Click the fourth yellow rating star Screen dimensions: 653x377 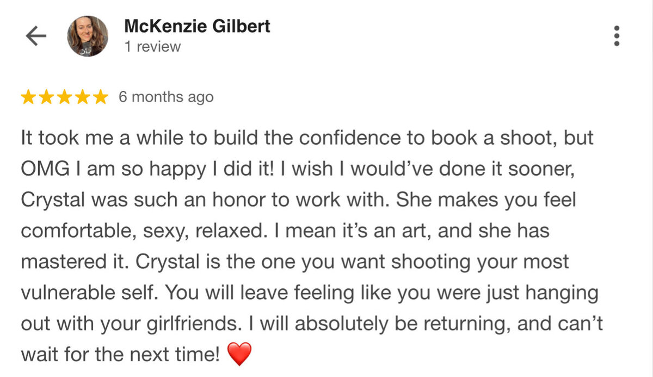click(82, 97)
